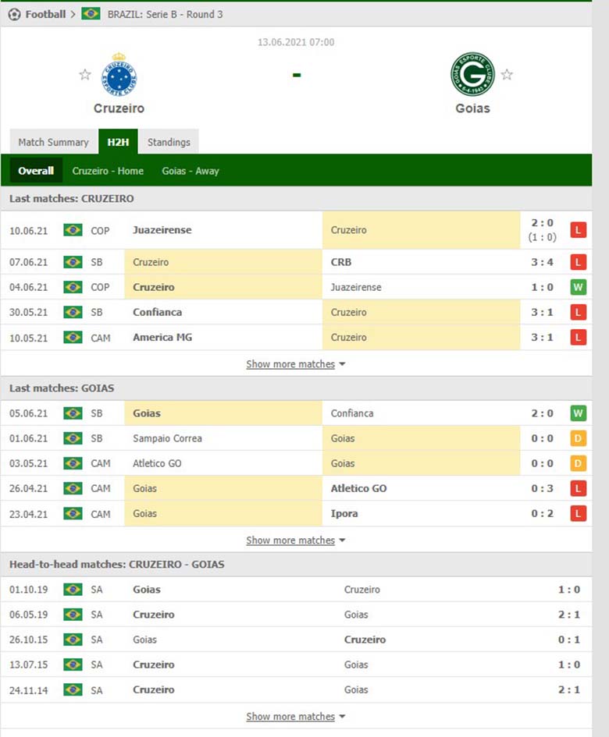Select the CRB team name

pyautogui.click(x=340, y=262)
